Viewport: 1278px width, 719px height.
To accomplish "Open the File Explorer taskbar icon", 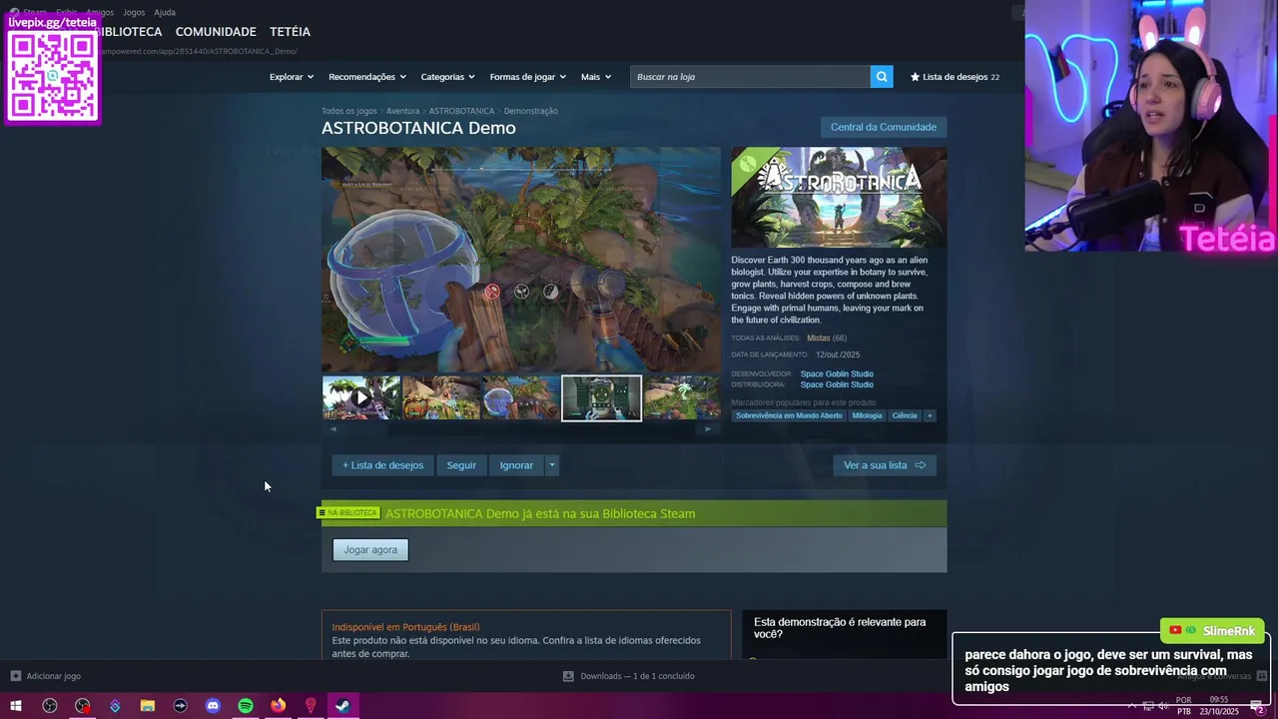I will 148,706.
